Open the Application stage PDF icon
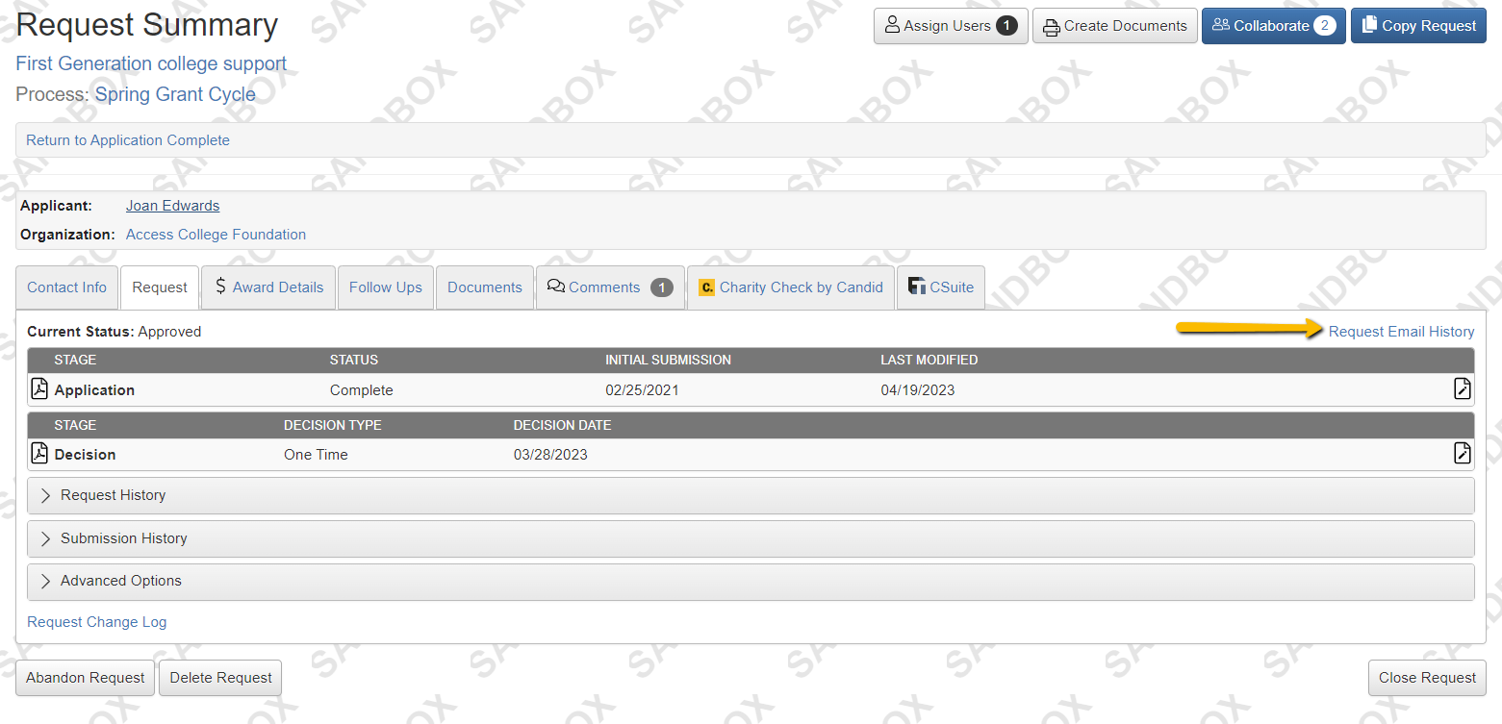Image resolution: width=1502 pixels, height=724 pixels. tap(39, 388)
